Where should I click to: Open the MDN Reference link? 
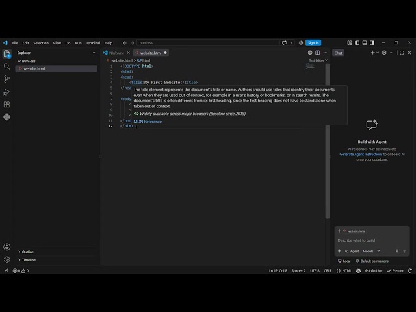click(x=148, y=122)
